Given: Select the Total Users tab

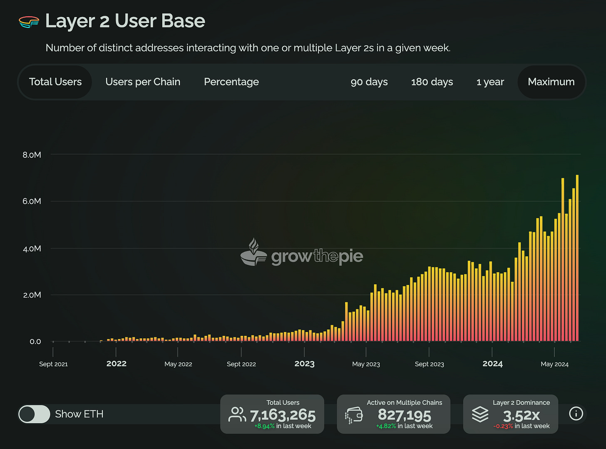Looking at the screenshot, I should (55, 82).
